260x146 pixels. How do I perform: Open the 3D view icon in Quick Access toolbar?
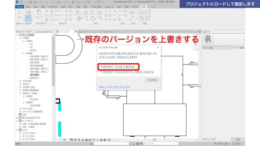coord(35,2)
